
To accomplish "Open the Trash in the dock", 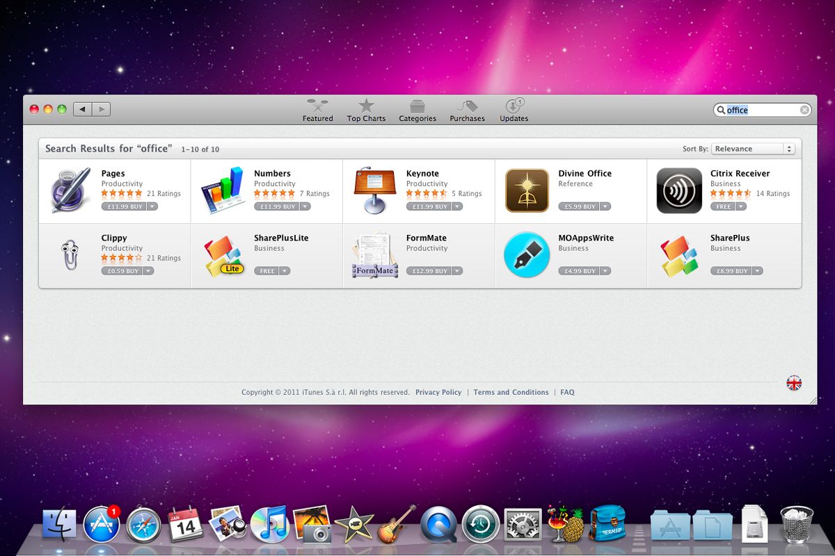I will point(797,524).
